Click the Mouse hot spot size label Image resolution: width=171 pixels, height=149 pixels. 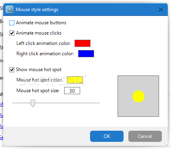pyautogui.click(x=38, y=91)
